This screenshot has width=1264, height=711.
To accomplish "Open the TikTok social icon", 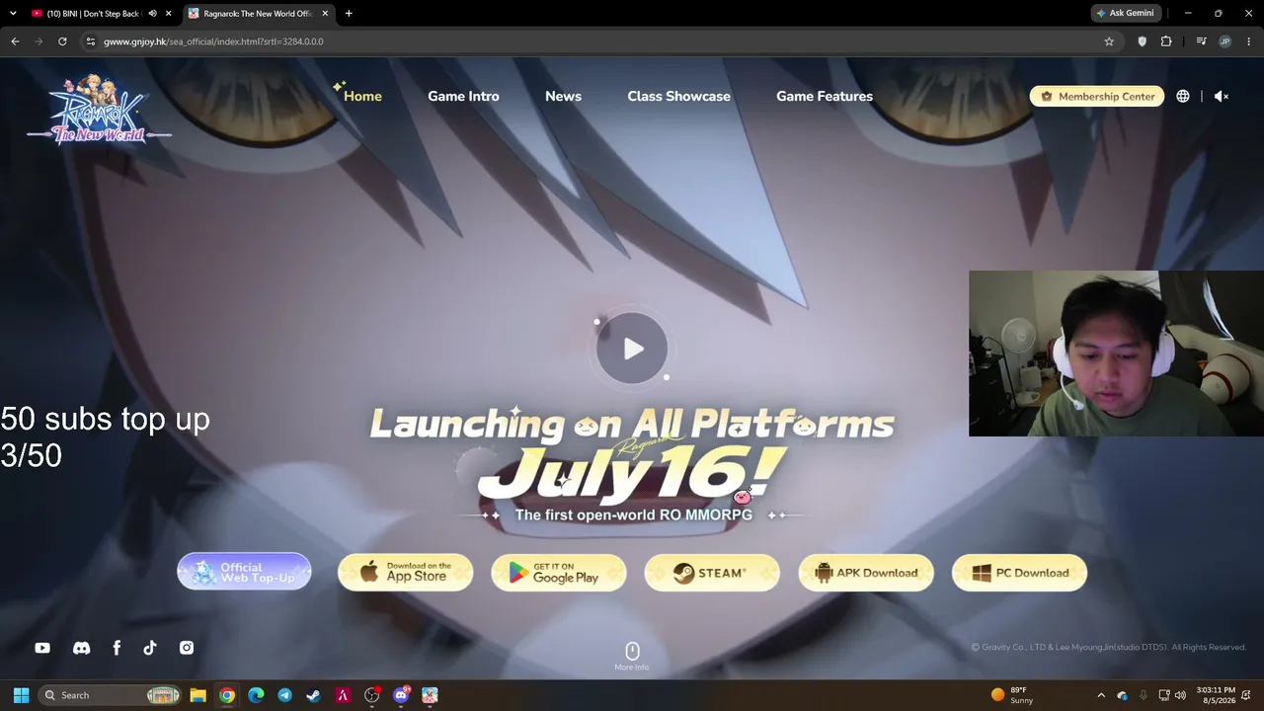I will point(150,648).
